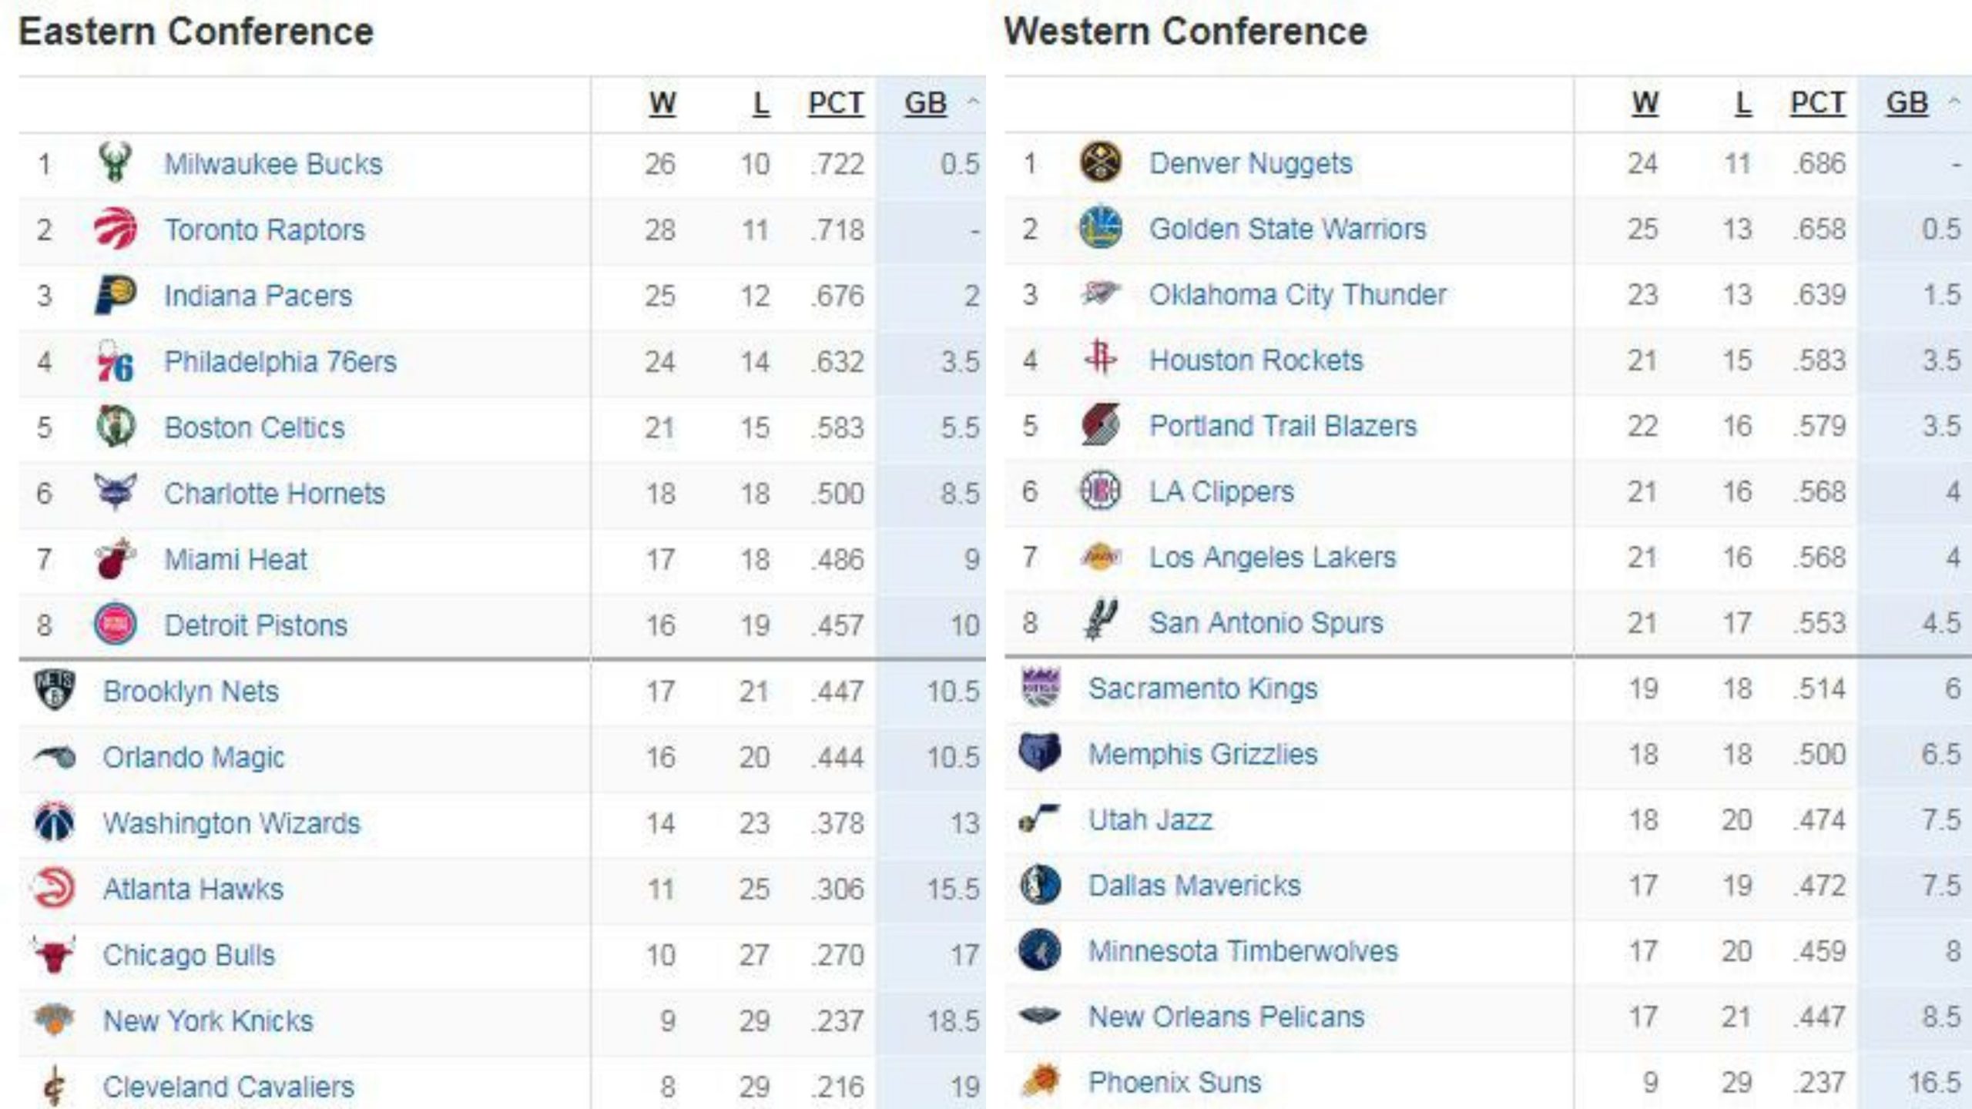Click the Portland Trail Blazers logo
The image size is (1972, 1109).
point(1100,425)
